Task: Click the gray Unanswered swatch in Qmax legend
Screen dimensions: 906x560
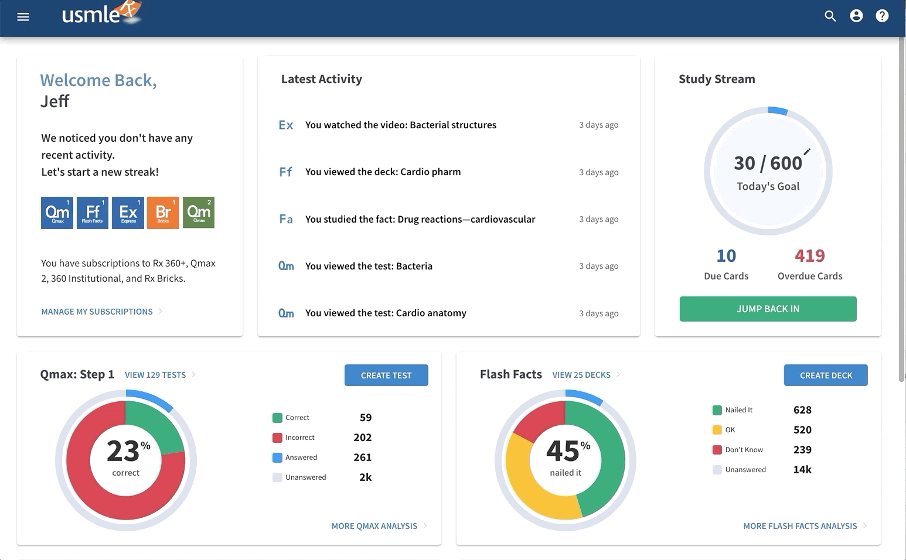Action: [x=277, y=477]
